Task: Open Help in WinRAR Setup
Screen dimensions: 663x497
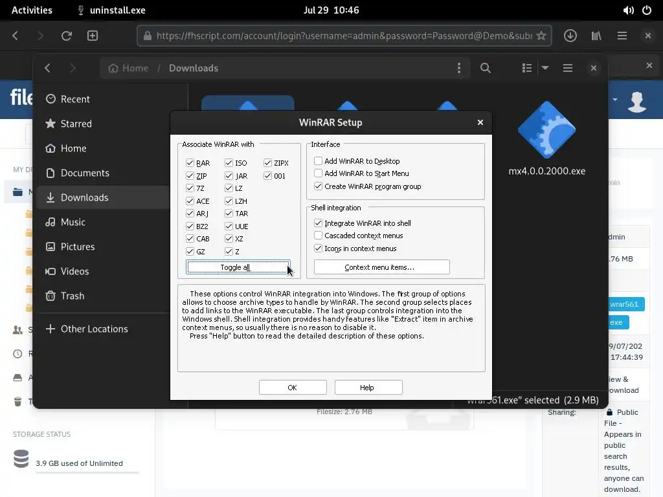Action: click(368, 387)
